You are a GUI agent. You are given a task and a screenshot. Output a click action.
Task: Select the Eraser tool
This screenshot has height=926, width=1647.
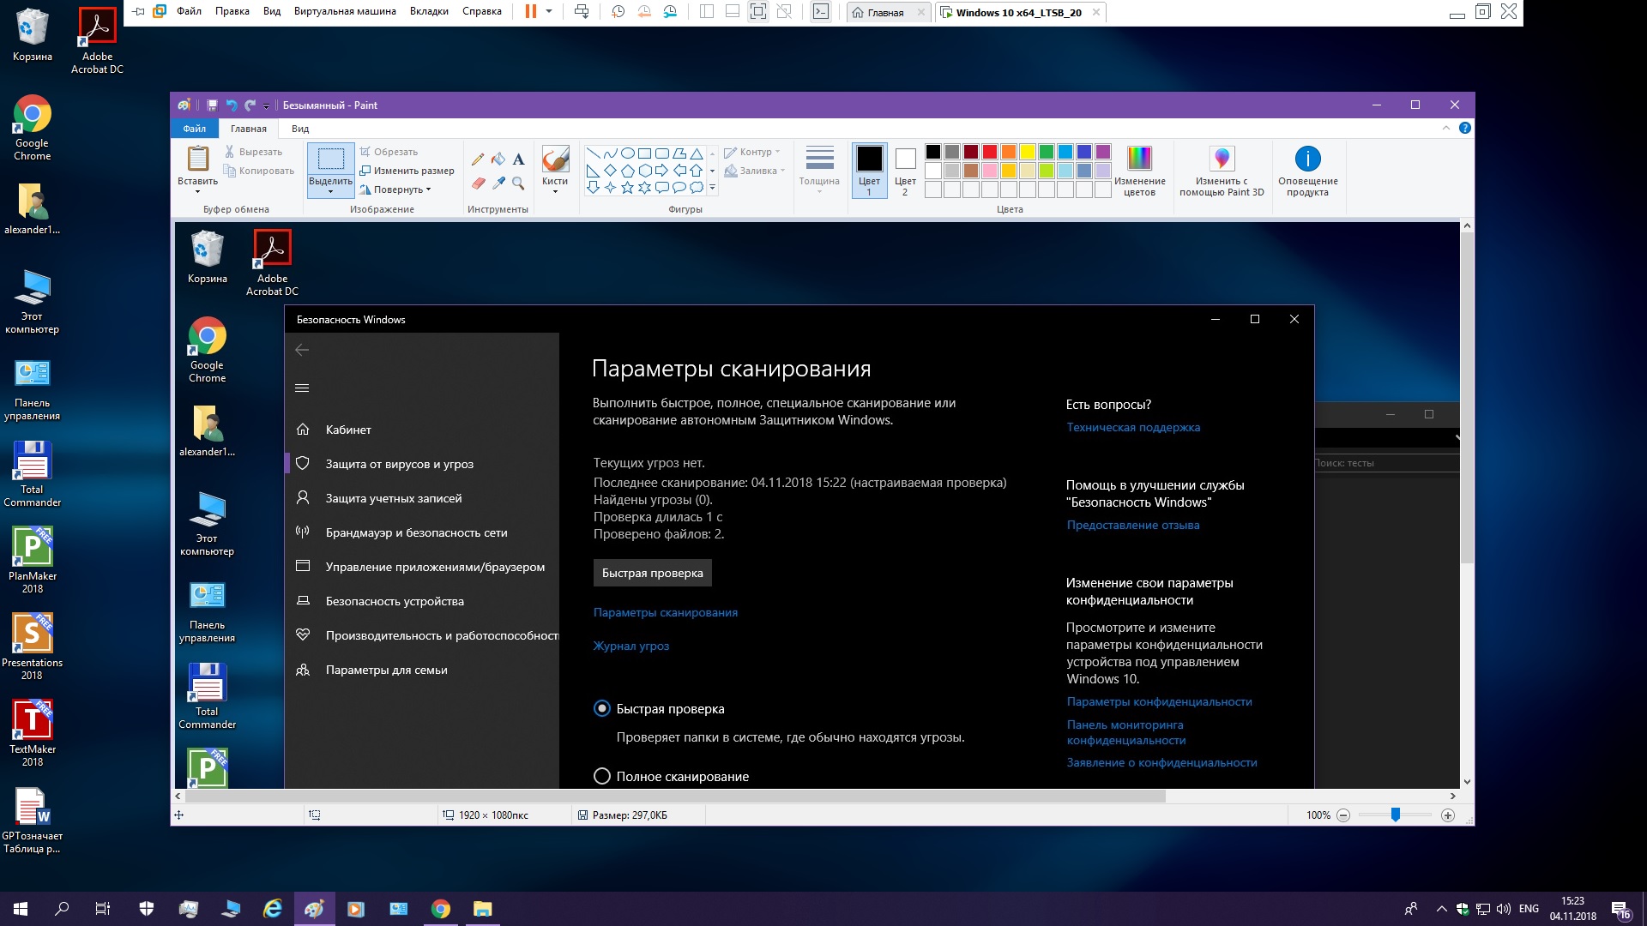[478, 183]
